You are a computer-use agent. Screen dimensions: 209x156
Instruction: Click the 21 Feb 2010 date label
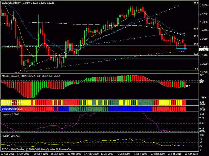click(x=175, y=154)
